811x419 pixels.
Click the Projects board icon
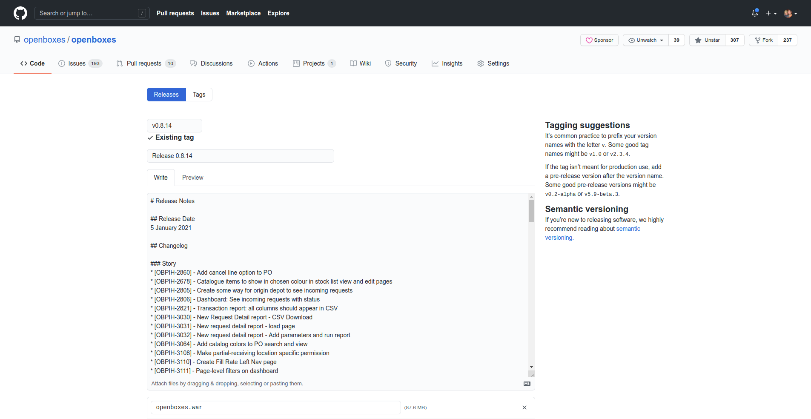(x=296, y=63)
